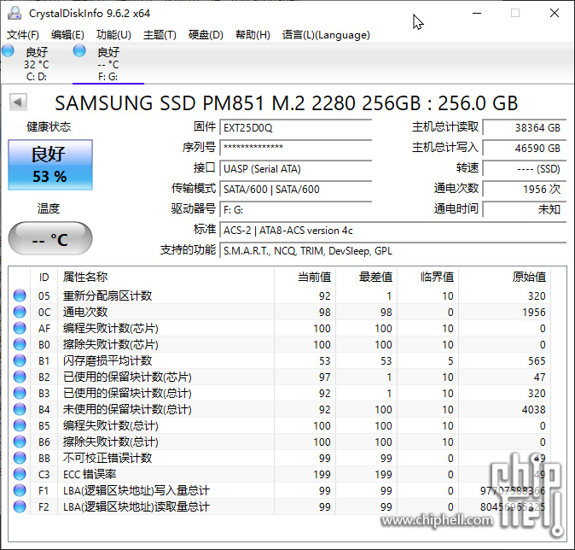Select the 不可校正错误计数 attribute row
The height and width of the screenshot is (550, 575).
280,458
